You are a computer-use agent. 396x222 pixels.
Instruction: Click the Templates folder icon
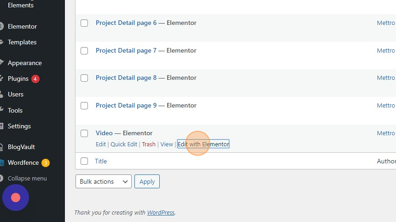click(1, 42)
